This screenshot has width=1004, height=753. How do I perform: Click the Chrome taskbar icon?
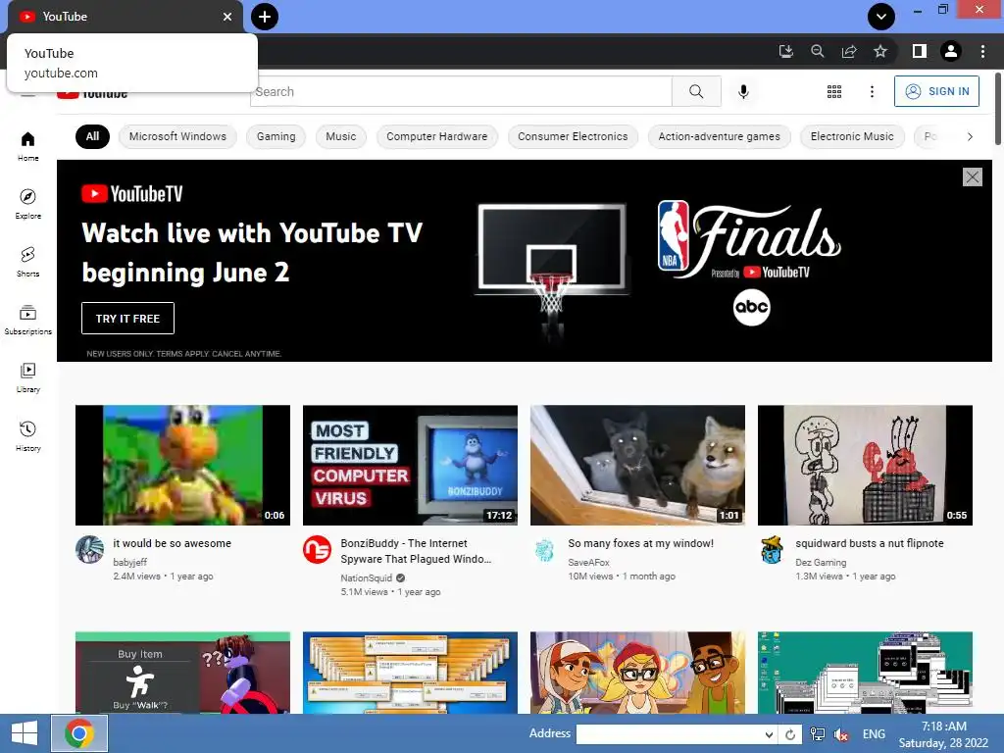(79, 733)
